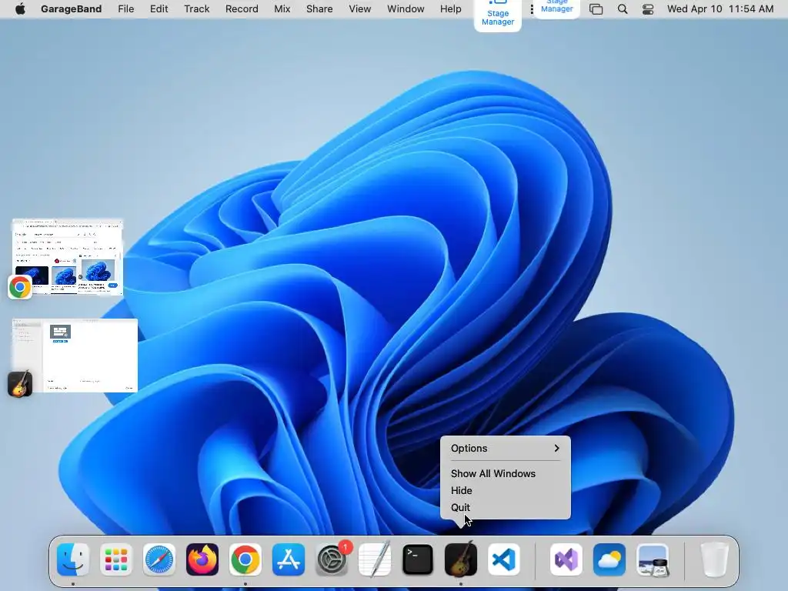Open the File menu
This screenshot has height=591, width=788.
tap(125, 8)
